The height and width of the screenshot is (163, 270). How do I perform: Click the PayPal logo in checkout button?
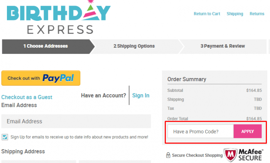coord(58,78)
